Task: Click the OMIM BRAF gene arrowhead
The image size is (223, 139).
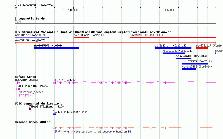Action: (53, 128)
